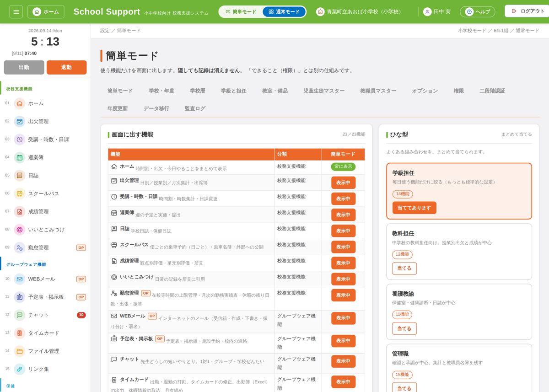Toggle 表示中 for 受講・時数・日課 row

click(x=343, y=199)
